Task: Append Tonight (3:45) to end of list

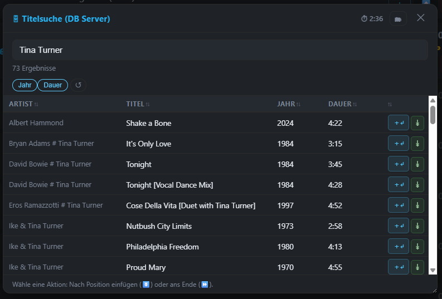Action: [417, 164]
